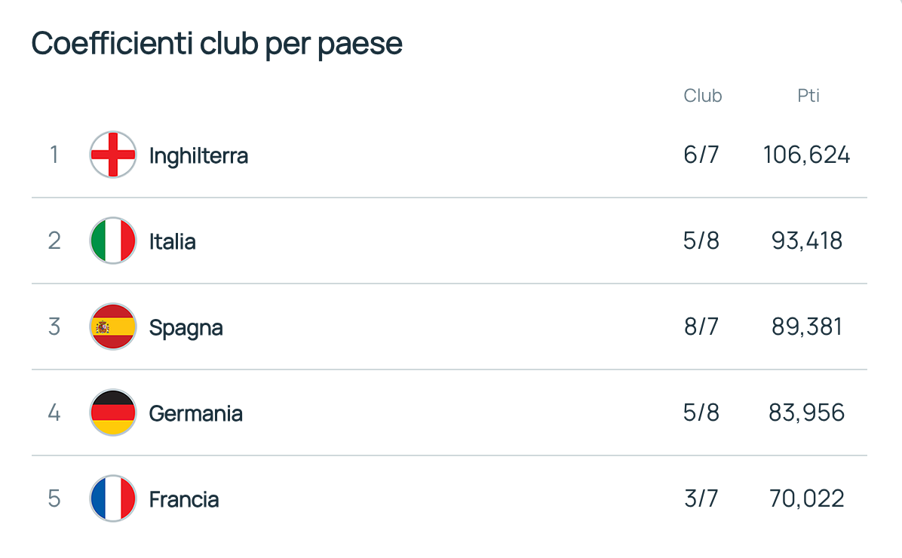Image resolution: width=902 pixels, height=558 pixels.
Task: Click the Club column header
Action: [x=702, y=96]
